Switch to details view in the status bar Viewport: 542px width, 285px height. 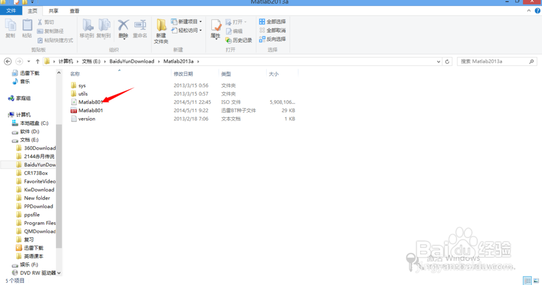pos(527,281)
